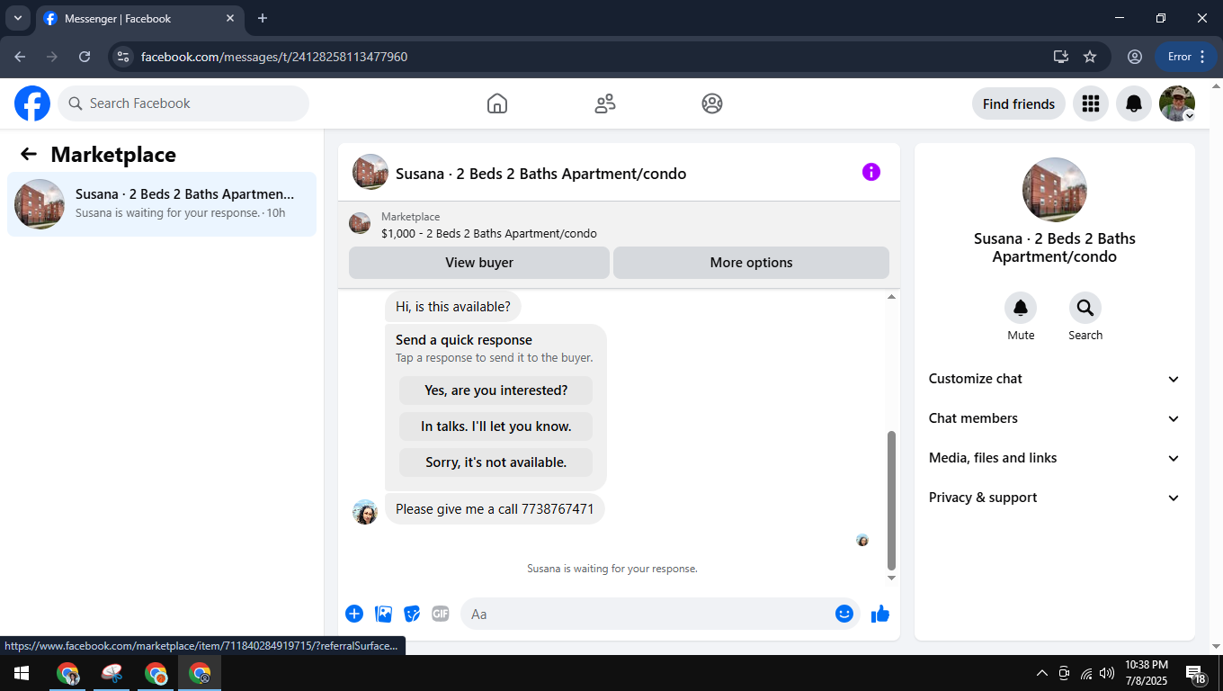Click the seen-receipt avatar under messages
This screenshot has height=691, width=1223.
[x=862, y=540]
